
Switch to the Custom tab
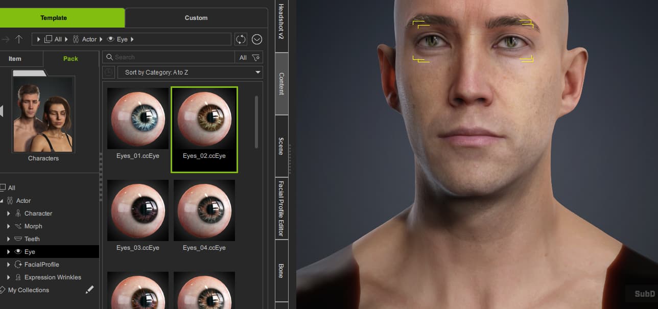(x=196, y=18)
